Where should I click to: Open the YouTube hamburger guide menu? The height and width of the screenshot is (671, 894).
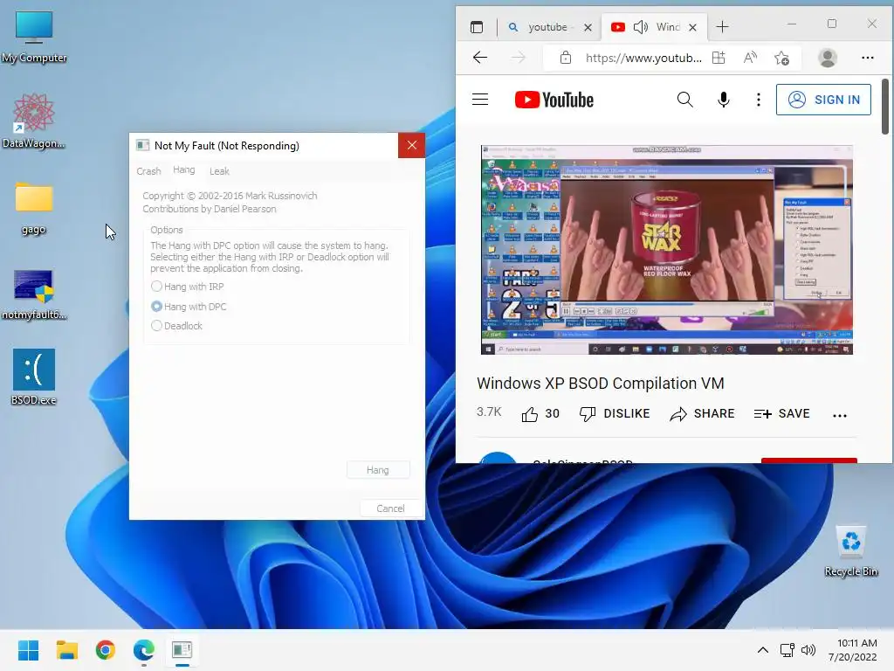click(480, 100)
